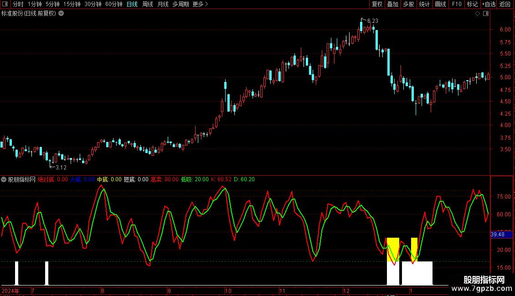Click the K: 60.52 value
This screenshot has height=296, width=515.
221,179
